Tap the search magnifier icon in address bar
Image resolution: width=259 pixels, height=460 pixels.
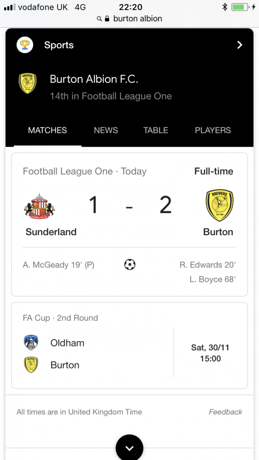(x=99, y=19)
